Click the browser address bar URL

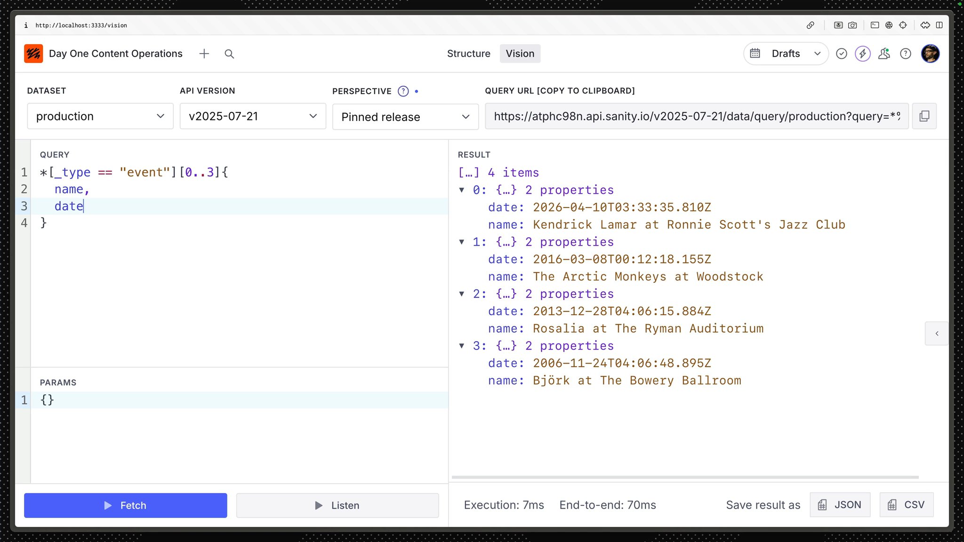(81, 25)
